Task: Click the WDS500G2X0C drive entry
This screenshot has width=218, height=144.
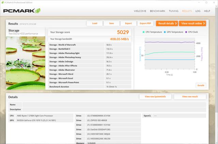Action: tap(113, 139)
